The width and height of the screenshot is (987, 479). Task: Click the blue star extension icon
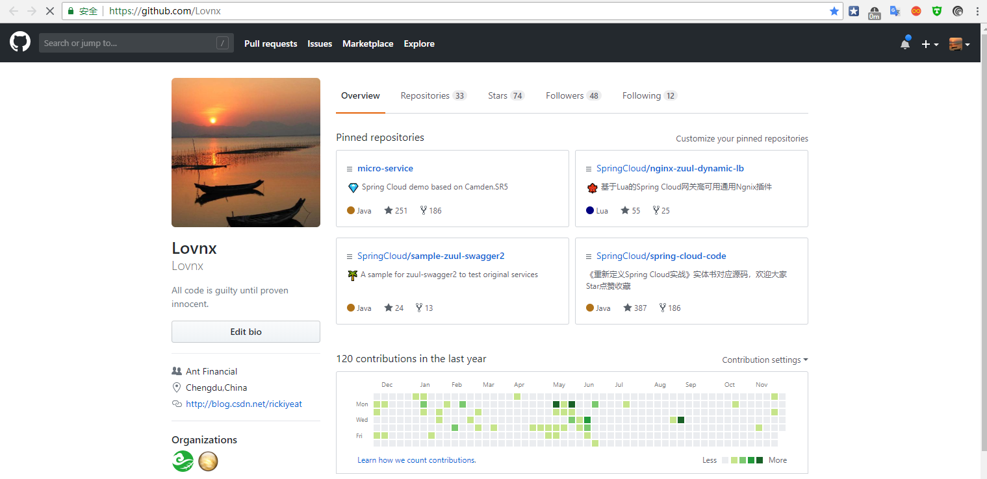[854, 11]
